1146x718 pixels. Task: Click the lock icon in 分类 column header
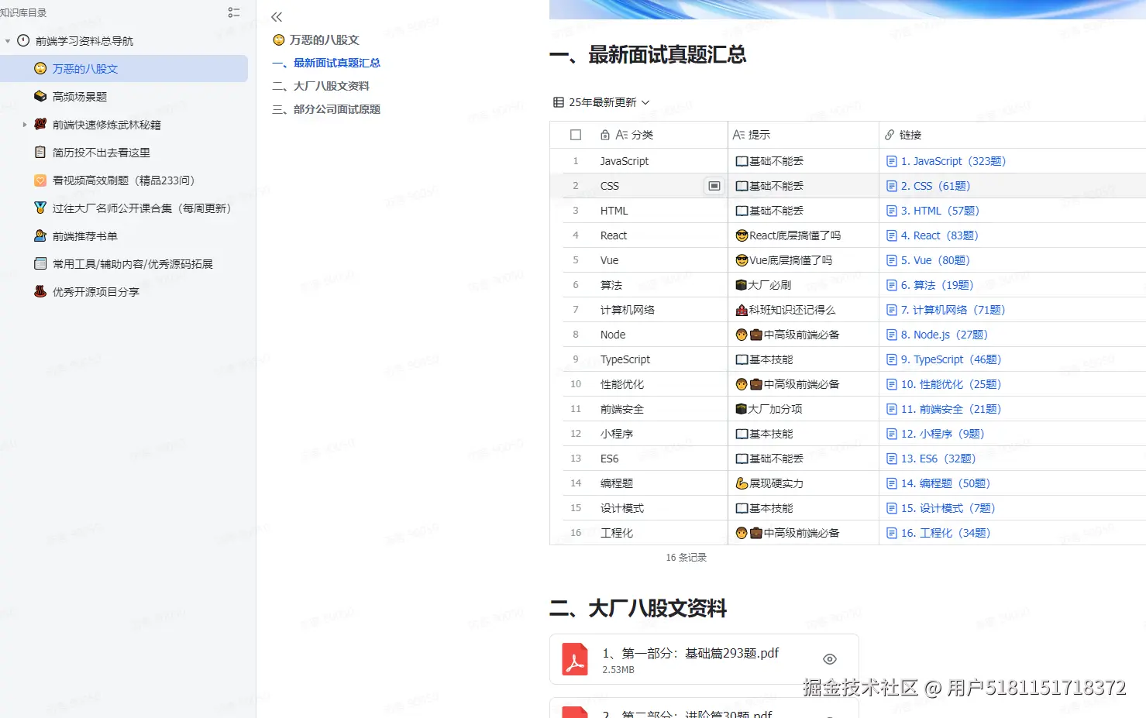tap(604, 134)
